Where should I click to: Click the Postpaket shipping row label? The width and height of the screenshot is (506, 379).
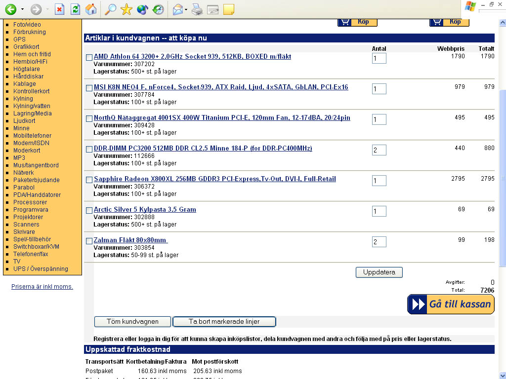(99, 371)
